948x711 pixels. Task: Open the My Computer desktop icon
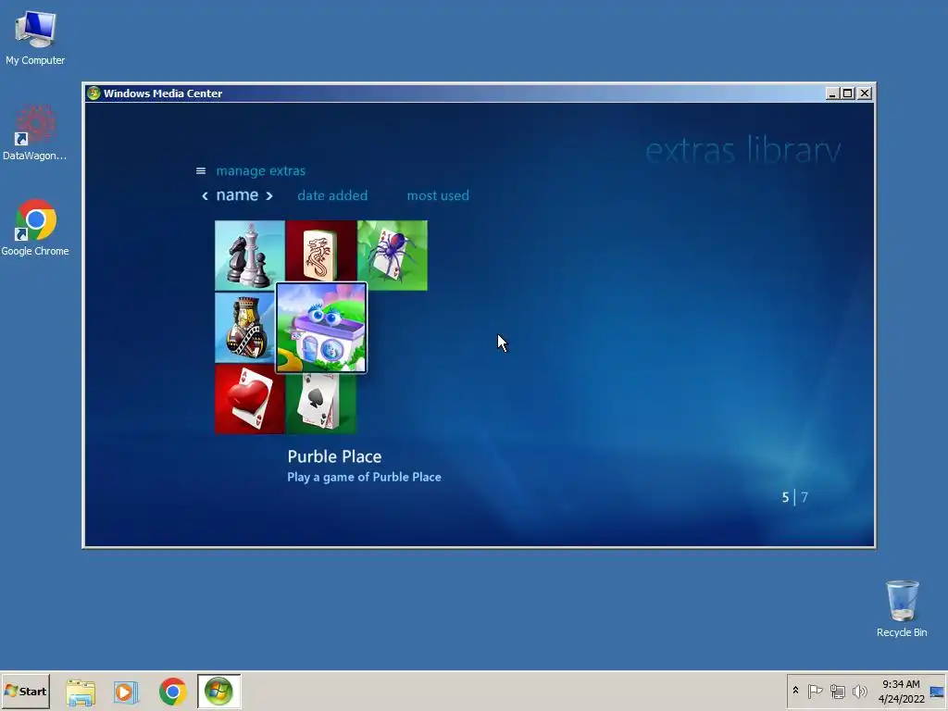click(35, 37)
